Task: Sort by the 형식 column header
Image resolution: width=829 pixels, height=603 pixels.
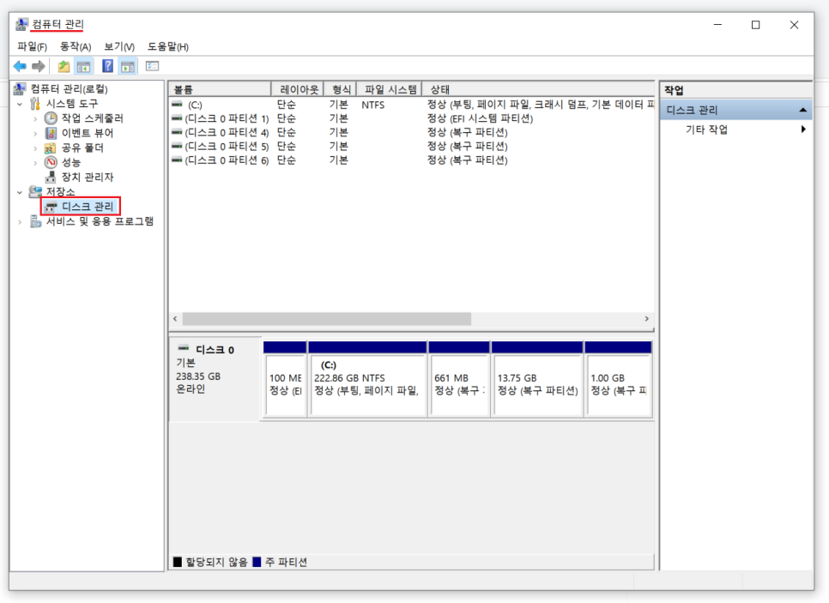Action: point(341,89)
